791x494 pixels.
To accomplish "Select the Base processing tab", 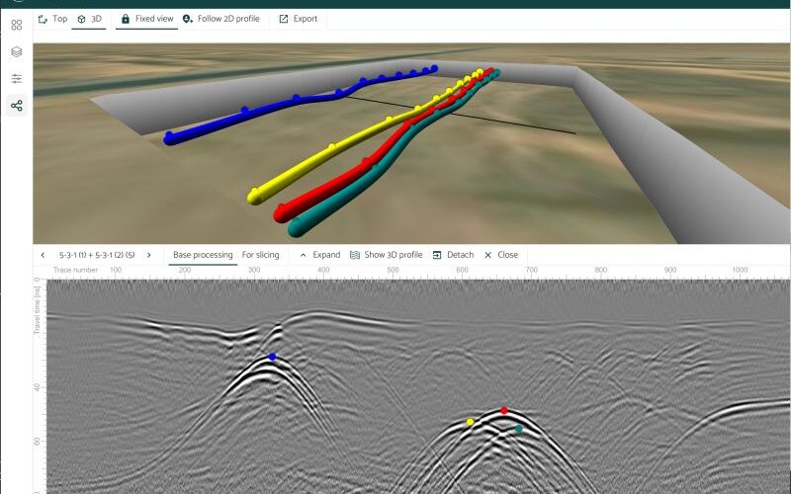I will (203, 255).
